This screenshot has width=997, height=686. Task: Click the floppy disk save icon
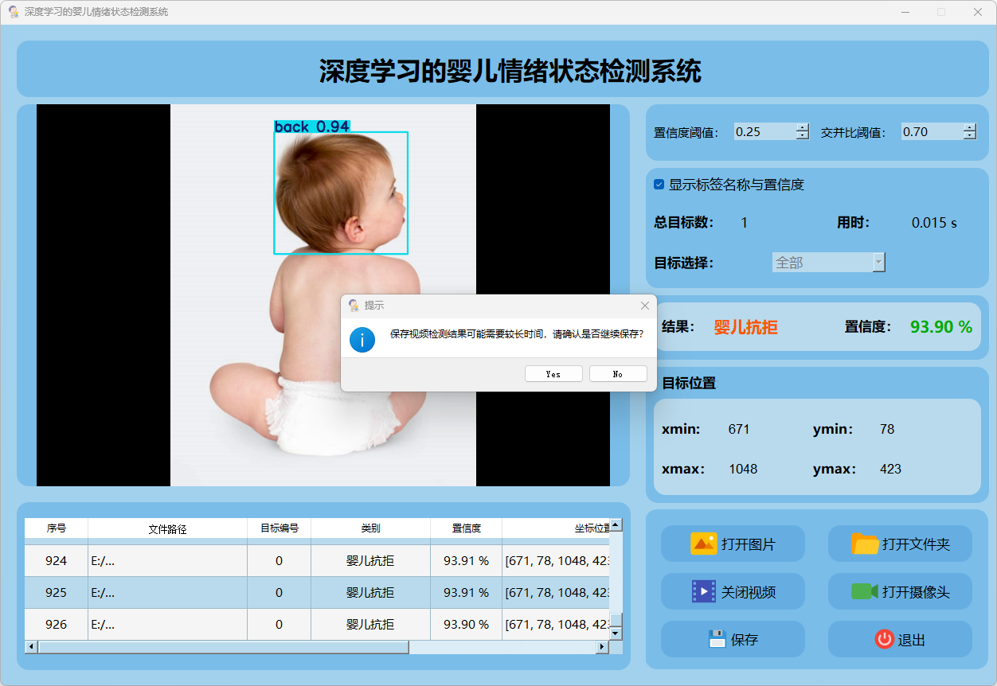coord(717,639)
